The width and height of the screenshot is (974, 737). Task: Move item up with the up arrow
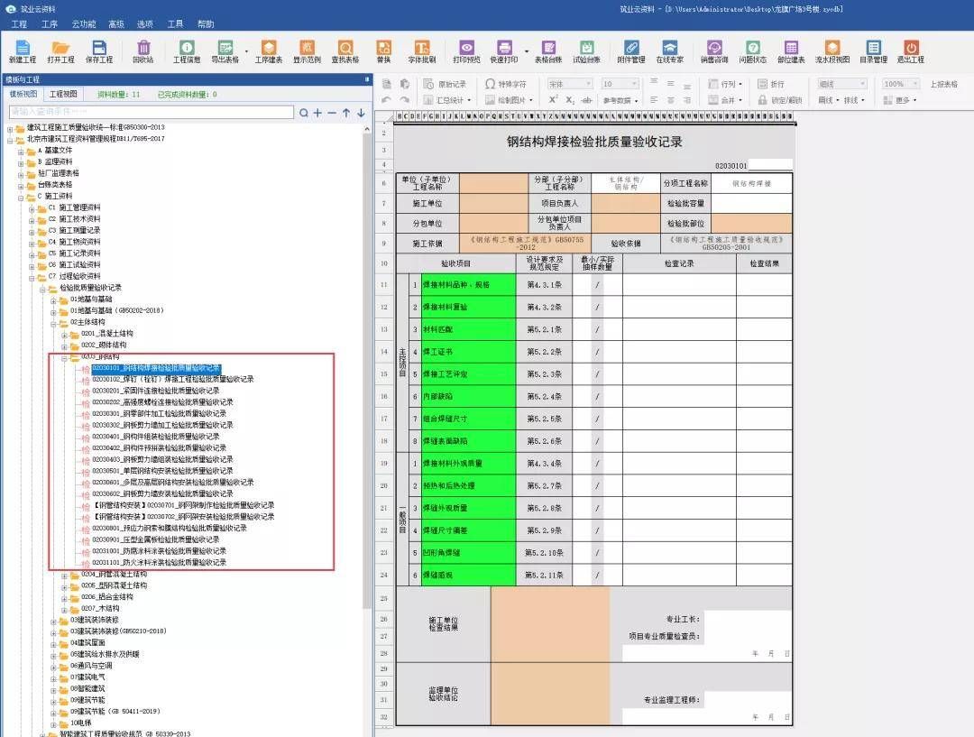click(x=346, y=113)
